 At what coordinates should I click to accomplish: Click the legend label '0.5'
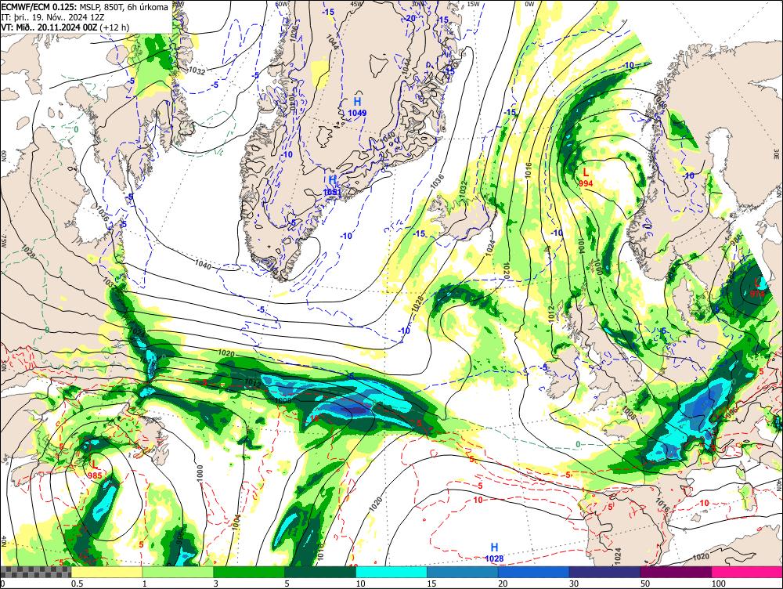point(77,584)
